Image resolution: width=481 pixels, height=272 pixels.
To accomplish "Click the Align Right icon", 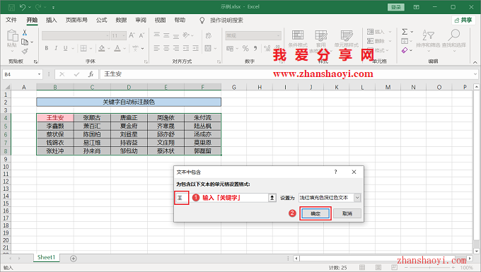I will click(x=176, y=48).
